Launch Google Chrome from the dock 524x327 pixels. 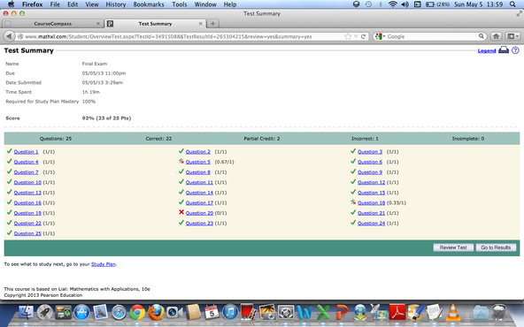(x=138, y=312)
